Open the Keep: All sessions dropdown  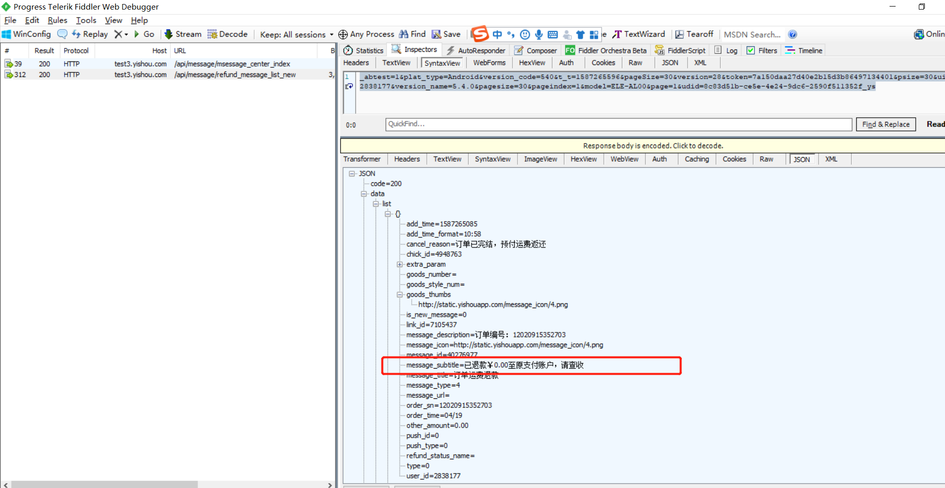296,34
